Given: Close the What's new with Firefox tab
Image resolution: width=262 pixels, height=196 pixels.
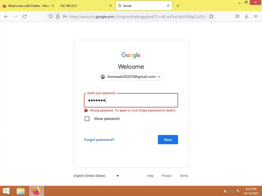Looking at the screenshot, I should (x=53, y=6).
